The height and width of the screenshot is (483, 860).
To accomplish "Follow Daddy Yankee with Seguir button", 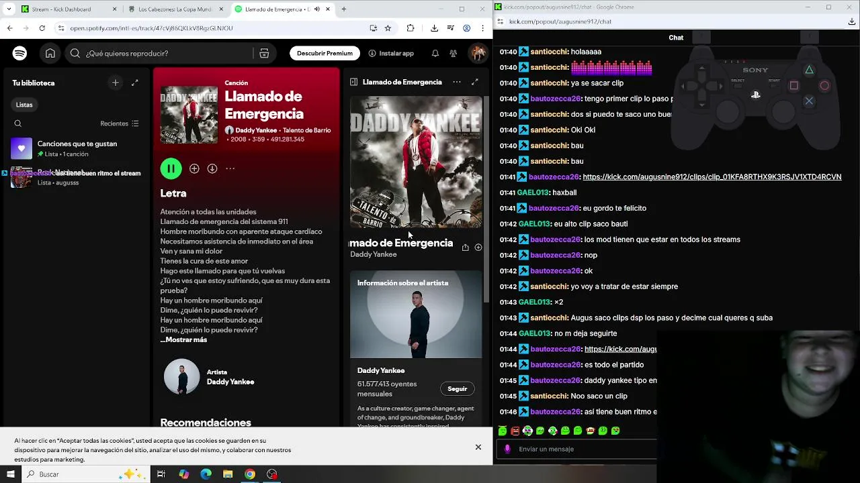I will 458,389.
